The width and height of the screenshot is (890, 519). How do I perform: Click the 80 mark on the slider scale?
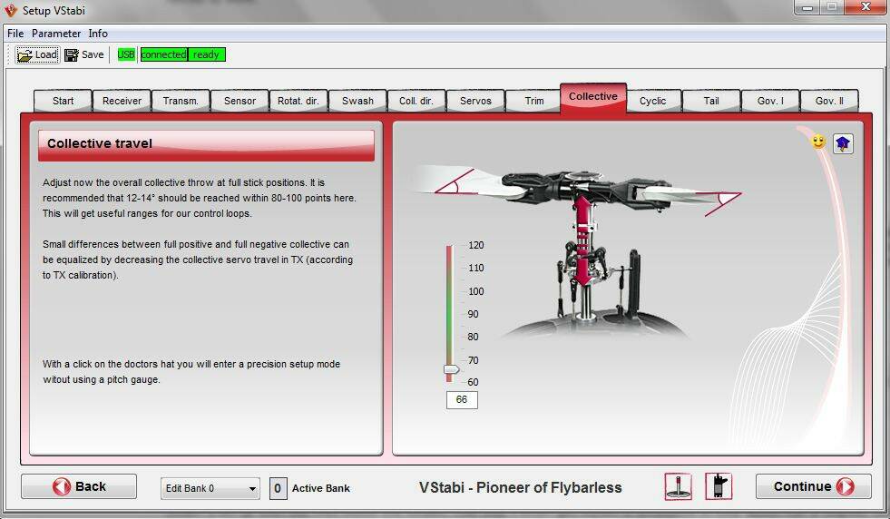(x=473, y=337)
